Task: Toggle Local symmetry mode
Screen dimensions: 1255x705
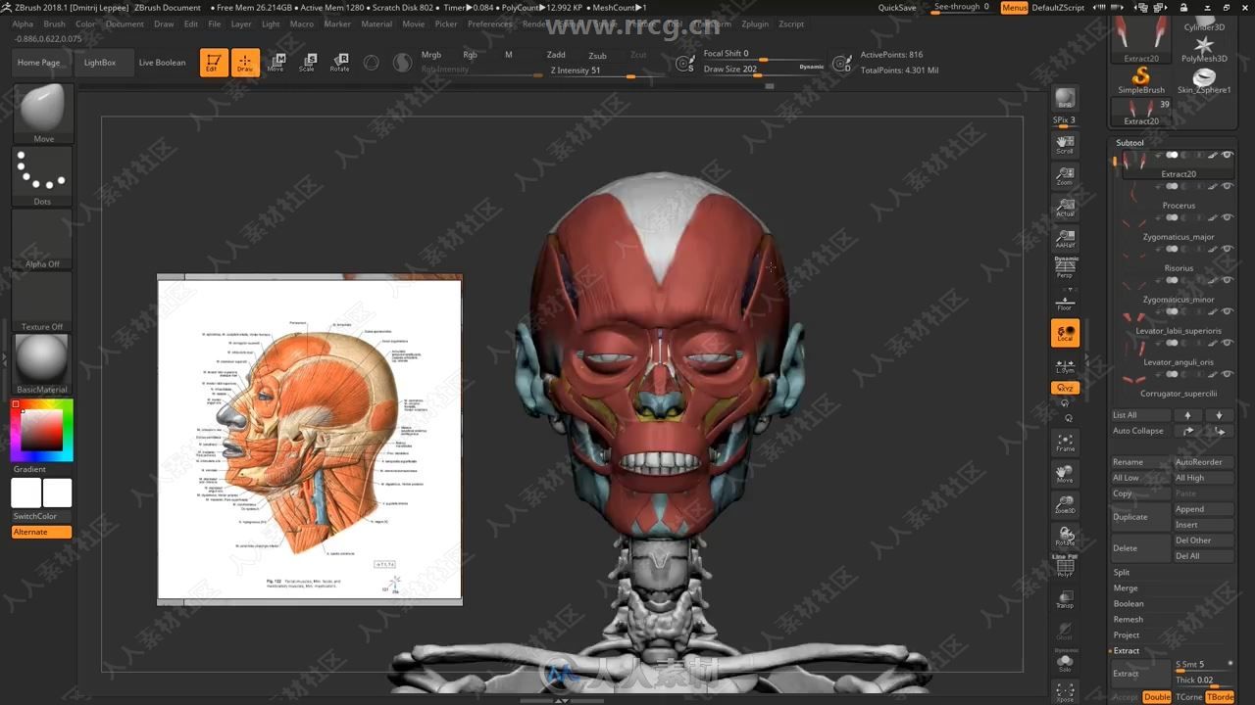Action: (x=1065, y=334)
